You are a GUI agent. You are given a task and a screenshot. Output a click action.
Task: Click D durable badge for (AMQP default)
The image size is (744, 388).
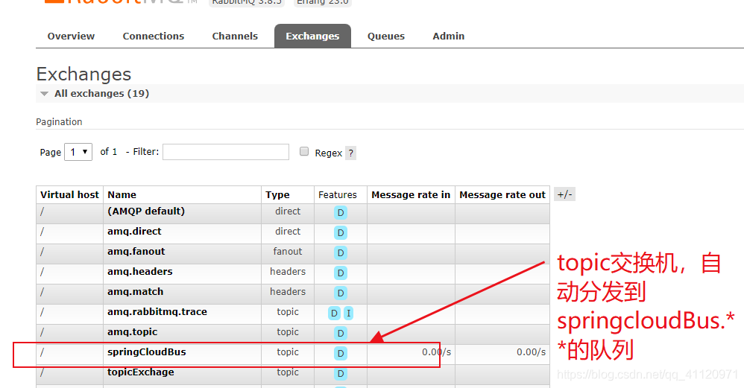(340, 213)
